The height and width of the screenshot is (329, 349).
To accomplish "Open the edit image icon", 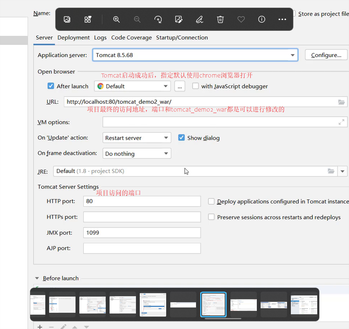I will [x=179, y=19].
